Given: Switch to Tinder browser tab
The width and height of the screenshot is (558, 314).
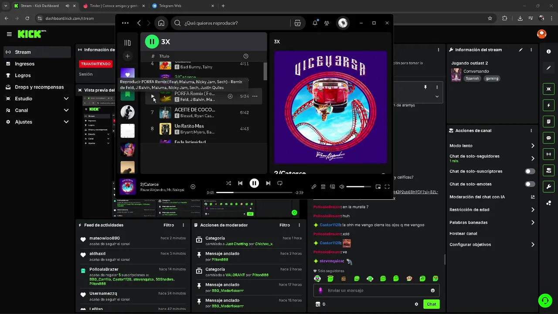Looking at the screenshot, I should (x=113, y=6).
